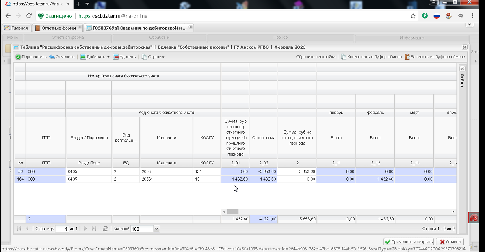485x252 pixels.
Task: Click the 2_02 column header
Action: point(263,163)
